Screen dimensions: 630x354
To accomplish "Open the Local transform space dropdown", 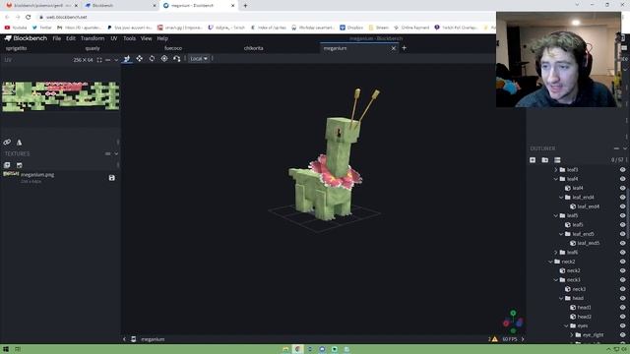I will pyautogui.click(x=199, y=59).
